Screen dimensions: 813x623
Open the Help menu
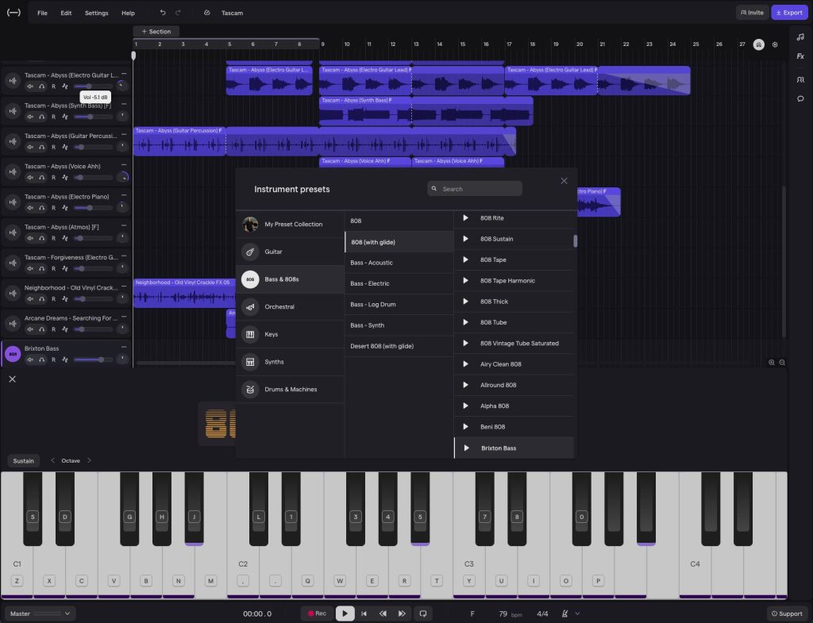(x=128, y=13)
